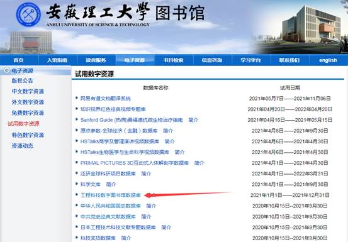
Task: Open the 首页 navigation tab
Action: pyautogui.click(x=18, y=60)
